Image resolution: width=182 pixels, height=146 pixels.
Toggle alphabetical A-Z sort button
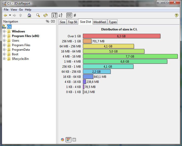coord(60,15)
